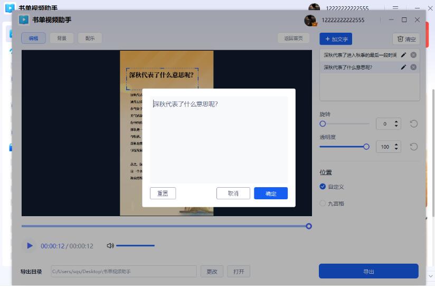
Task: Click the 书单视频助手 app logo icon
Action: [24, 20]
